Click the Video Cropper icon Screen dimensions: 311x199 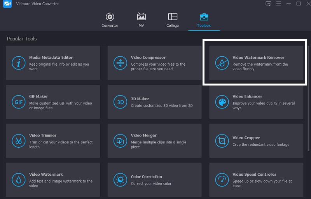point(222,141)
